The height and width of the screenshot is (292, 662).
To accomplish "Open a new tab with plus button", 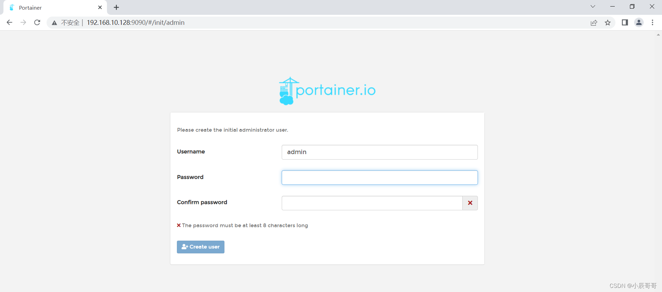I will (x=117, y=7).
